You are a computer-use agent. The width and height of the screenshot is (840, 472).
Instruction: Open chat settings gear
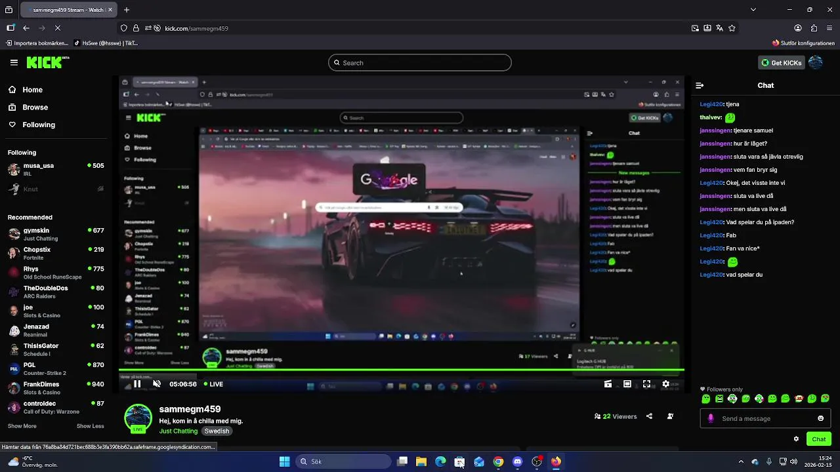[x=796, y=439]
